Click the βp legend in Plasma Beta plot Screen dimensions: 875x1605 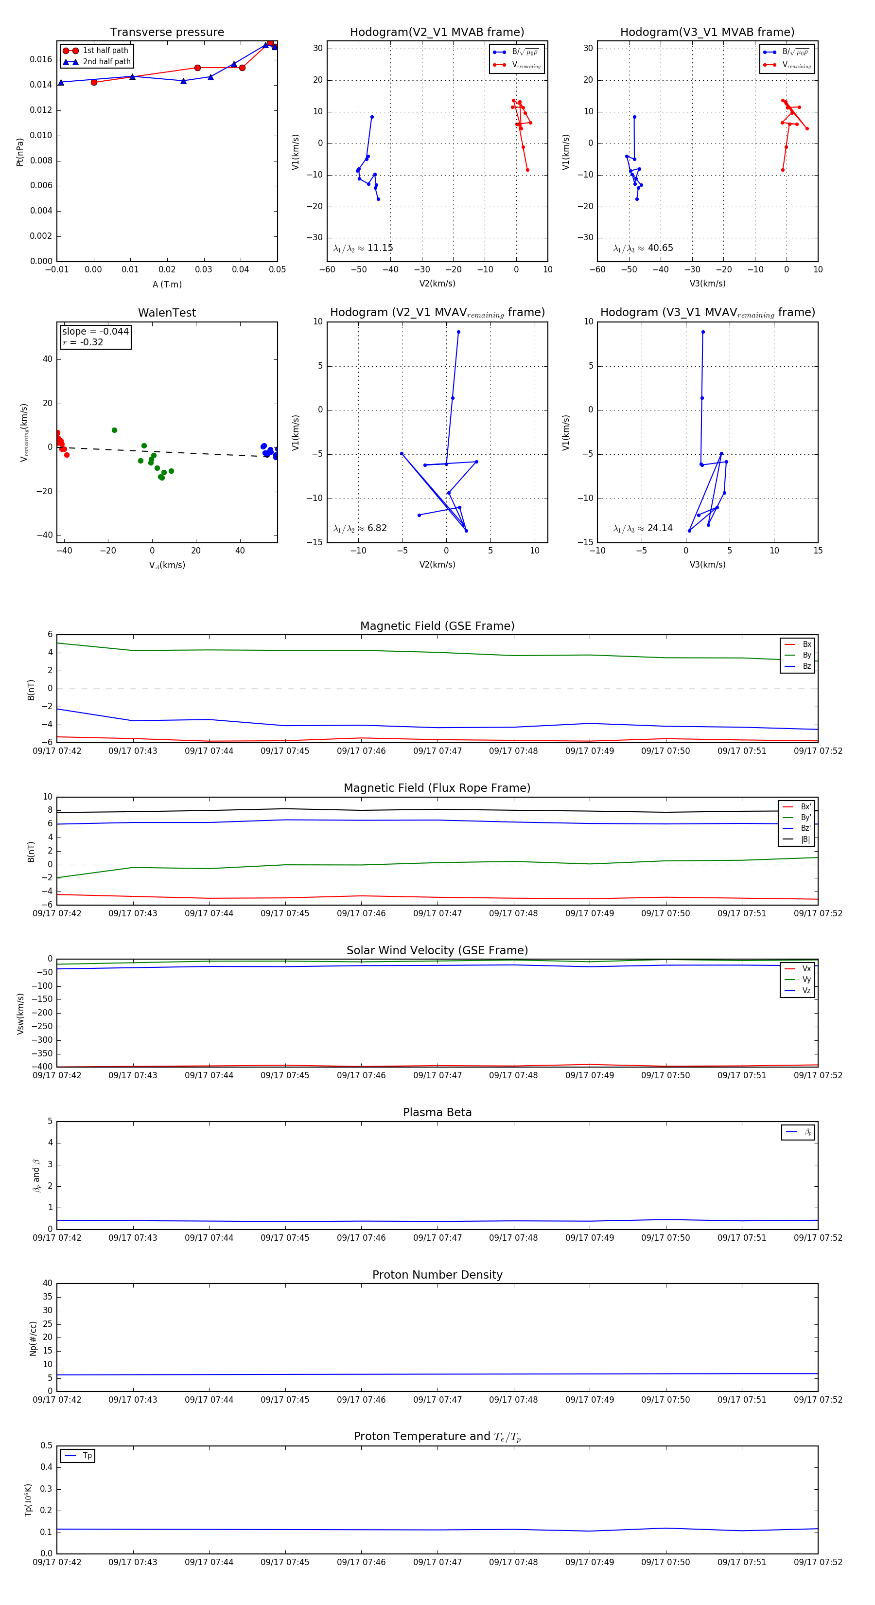tap(799, 1132)
